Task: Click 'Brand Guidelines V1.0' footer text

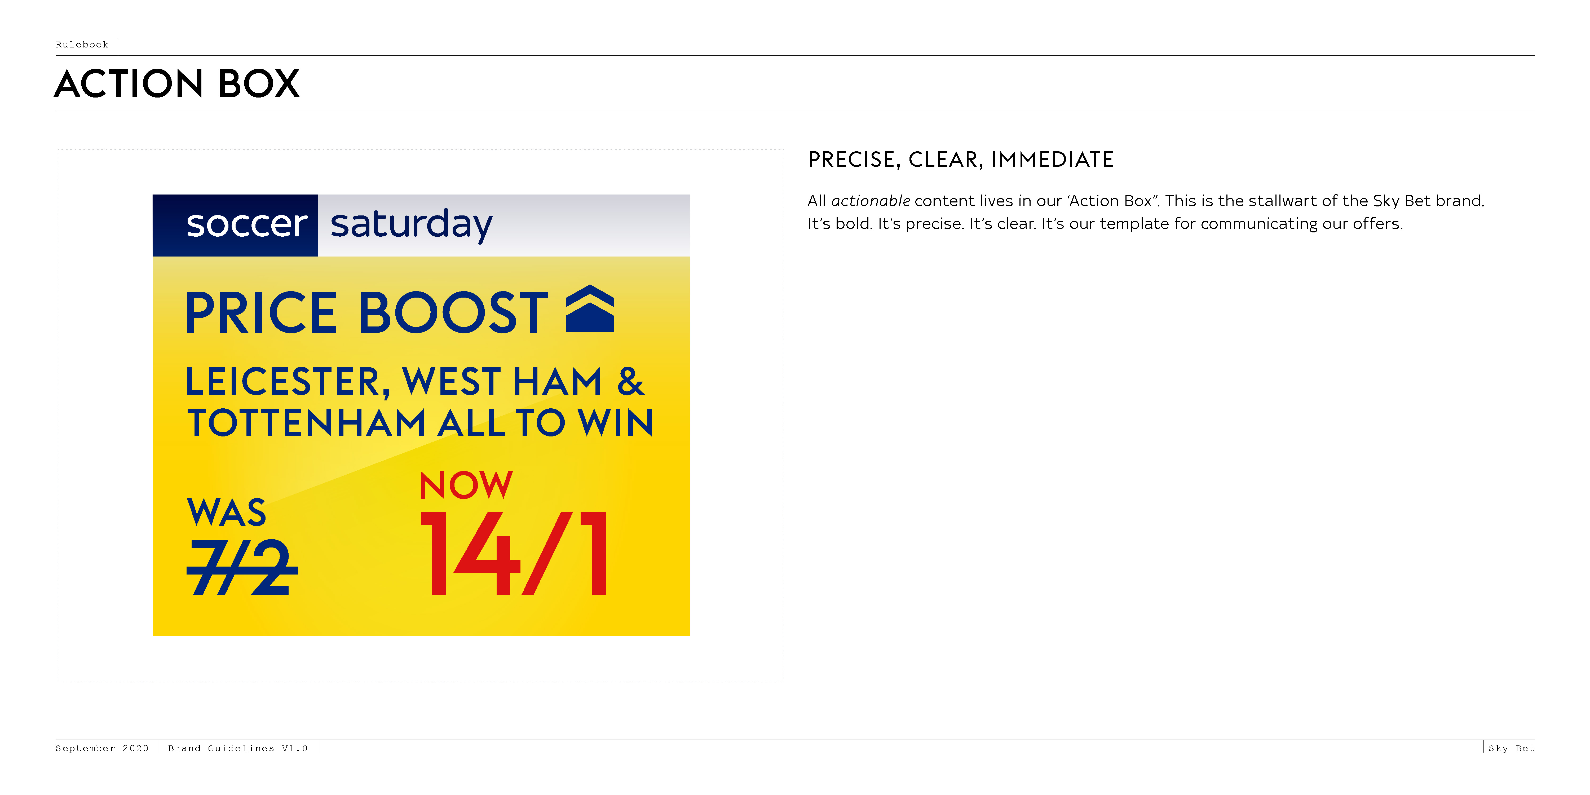Action: click(238, 748)
